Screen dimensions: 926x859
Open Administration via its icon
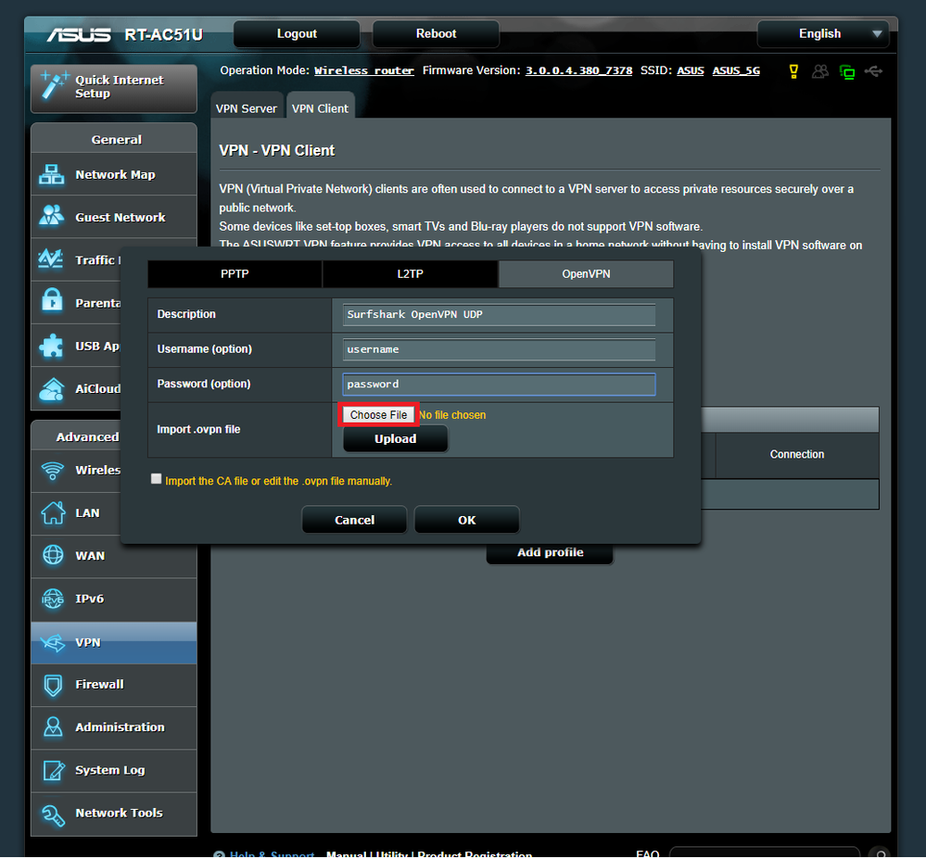click(x=51, y=727)
